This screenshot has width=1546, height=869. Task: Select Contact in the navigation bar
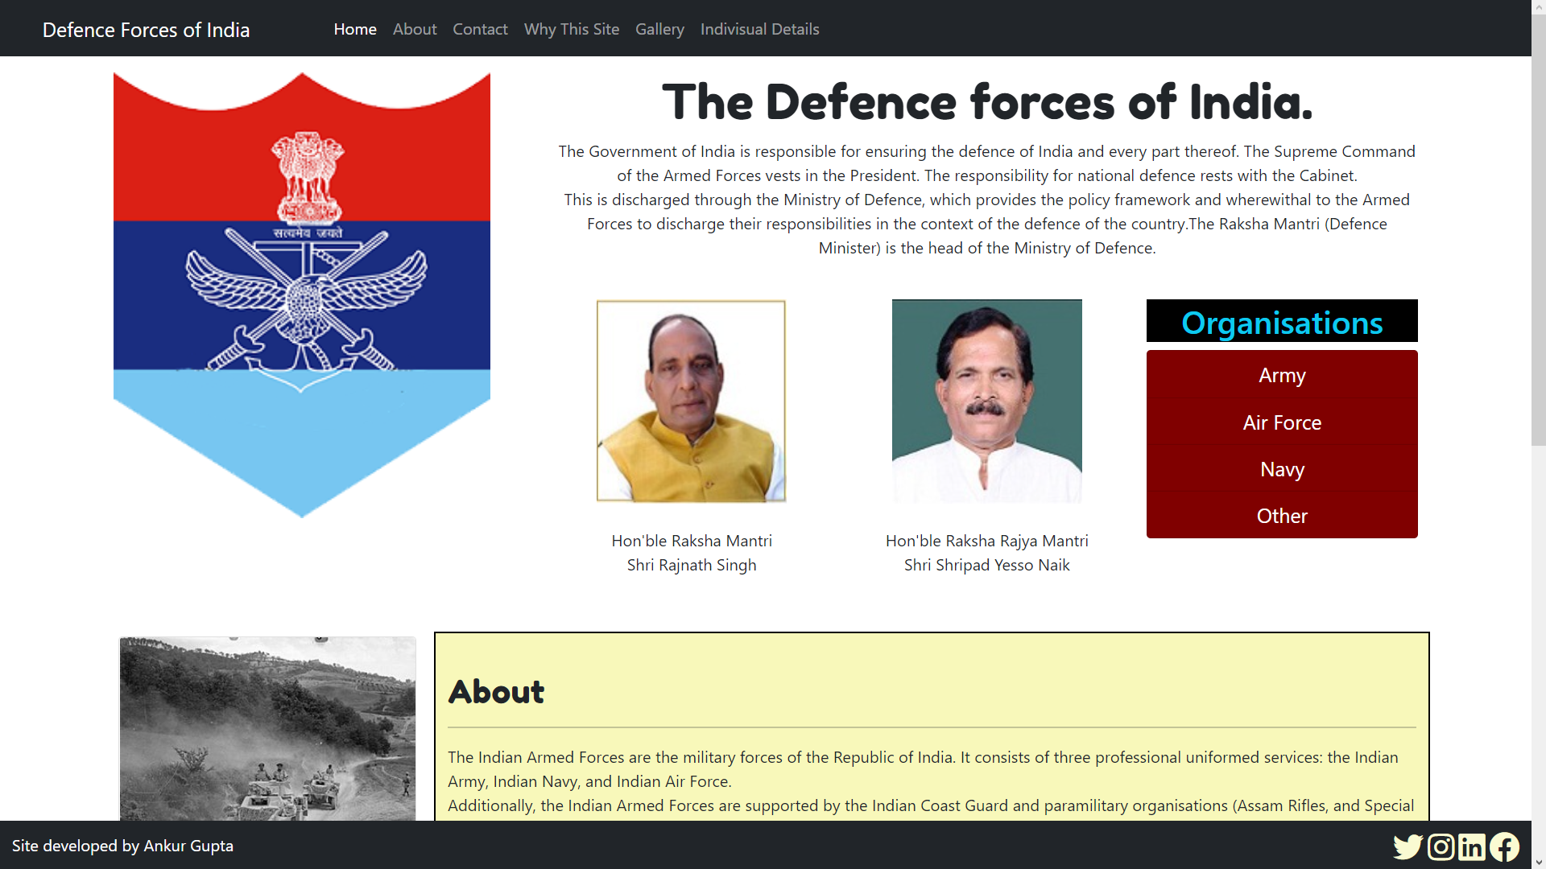tap(480, 29)
